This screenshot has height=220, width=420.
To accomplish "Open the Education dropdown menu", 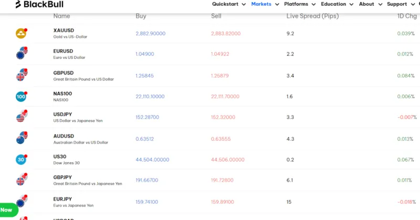I will [337, 4].
